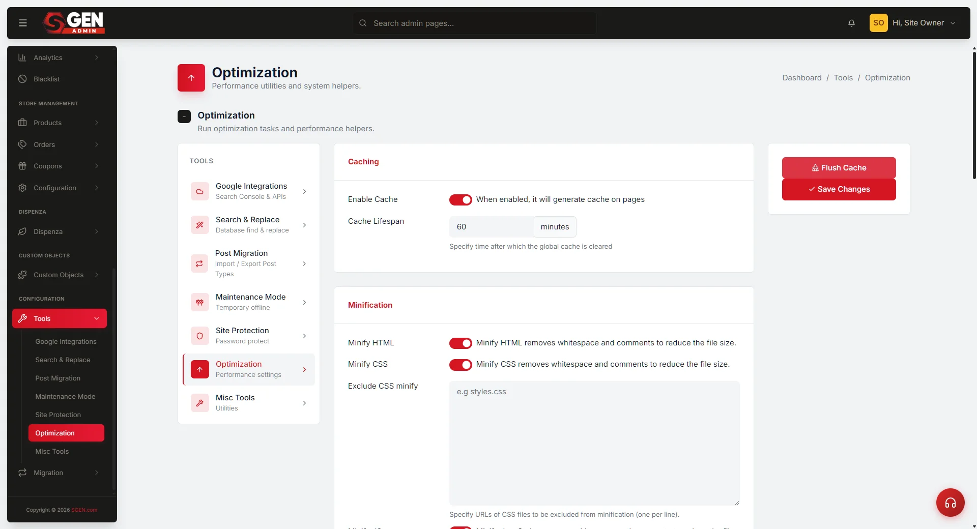
Task: Click the notification bell icon
Action: [851, 23]
